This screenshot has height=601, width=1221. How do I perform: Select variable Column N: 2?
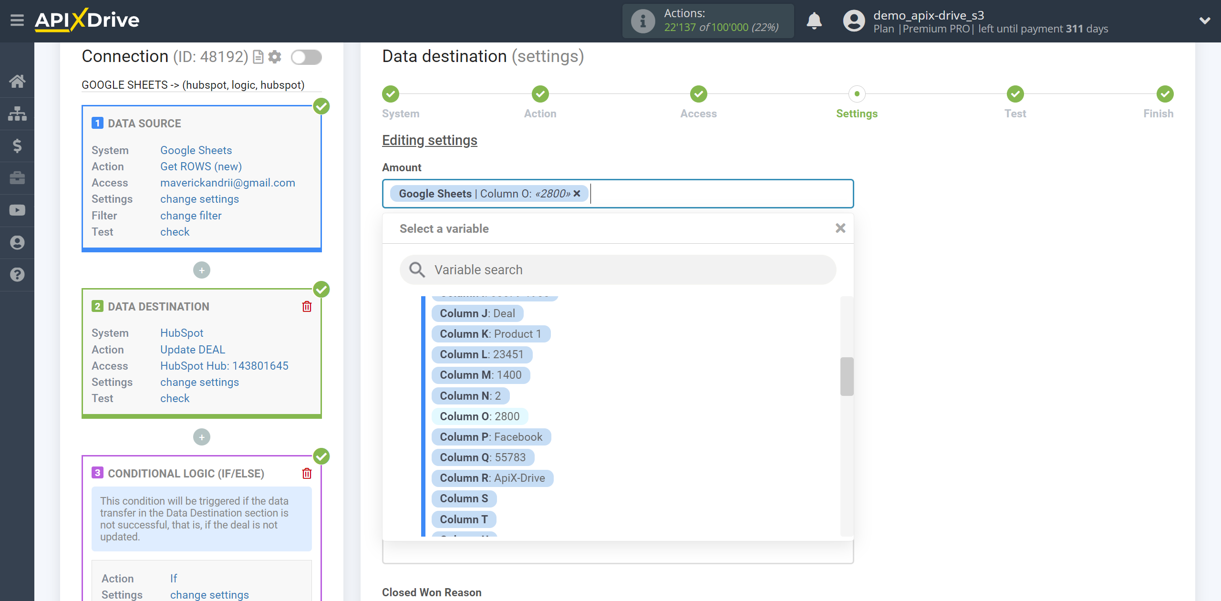coord(470,396)
